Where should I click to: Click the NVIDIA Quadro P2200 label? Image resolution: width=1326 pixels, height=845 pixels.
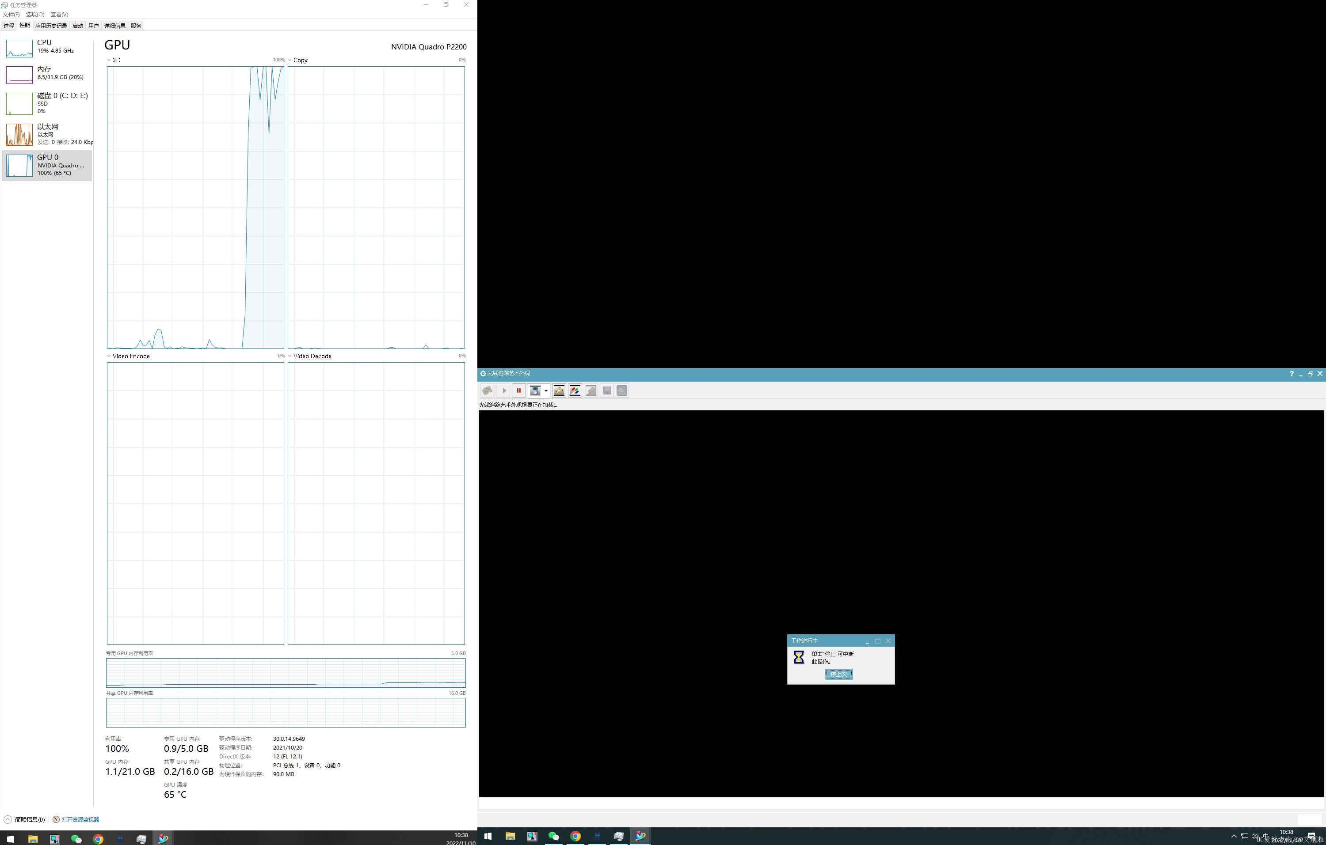(x=428, y=47)
